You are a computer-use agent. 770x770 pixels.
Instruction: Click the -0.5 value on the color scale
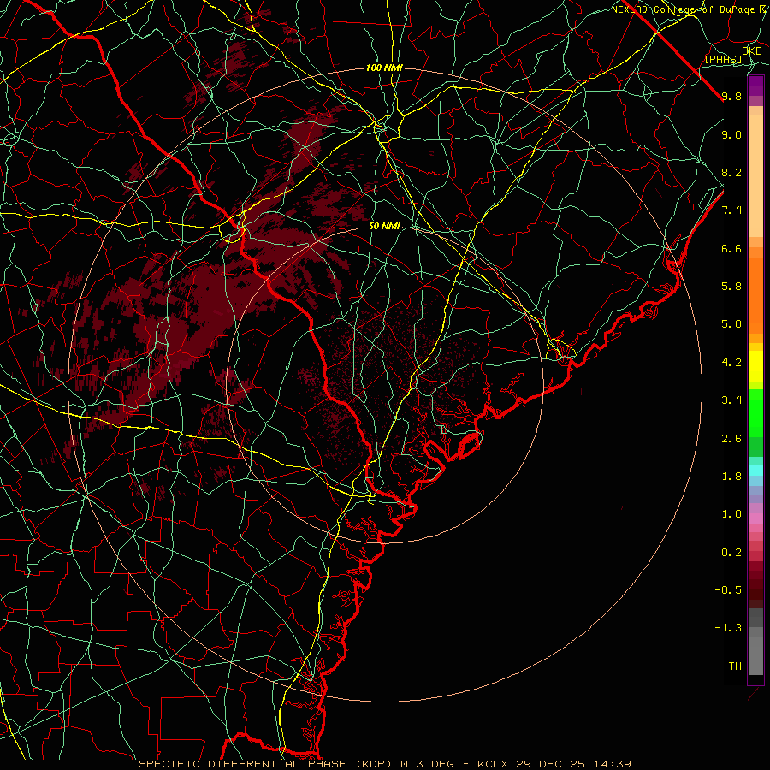tap(728, 590)
